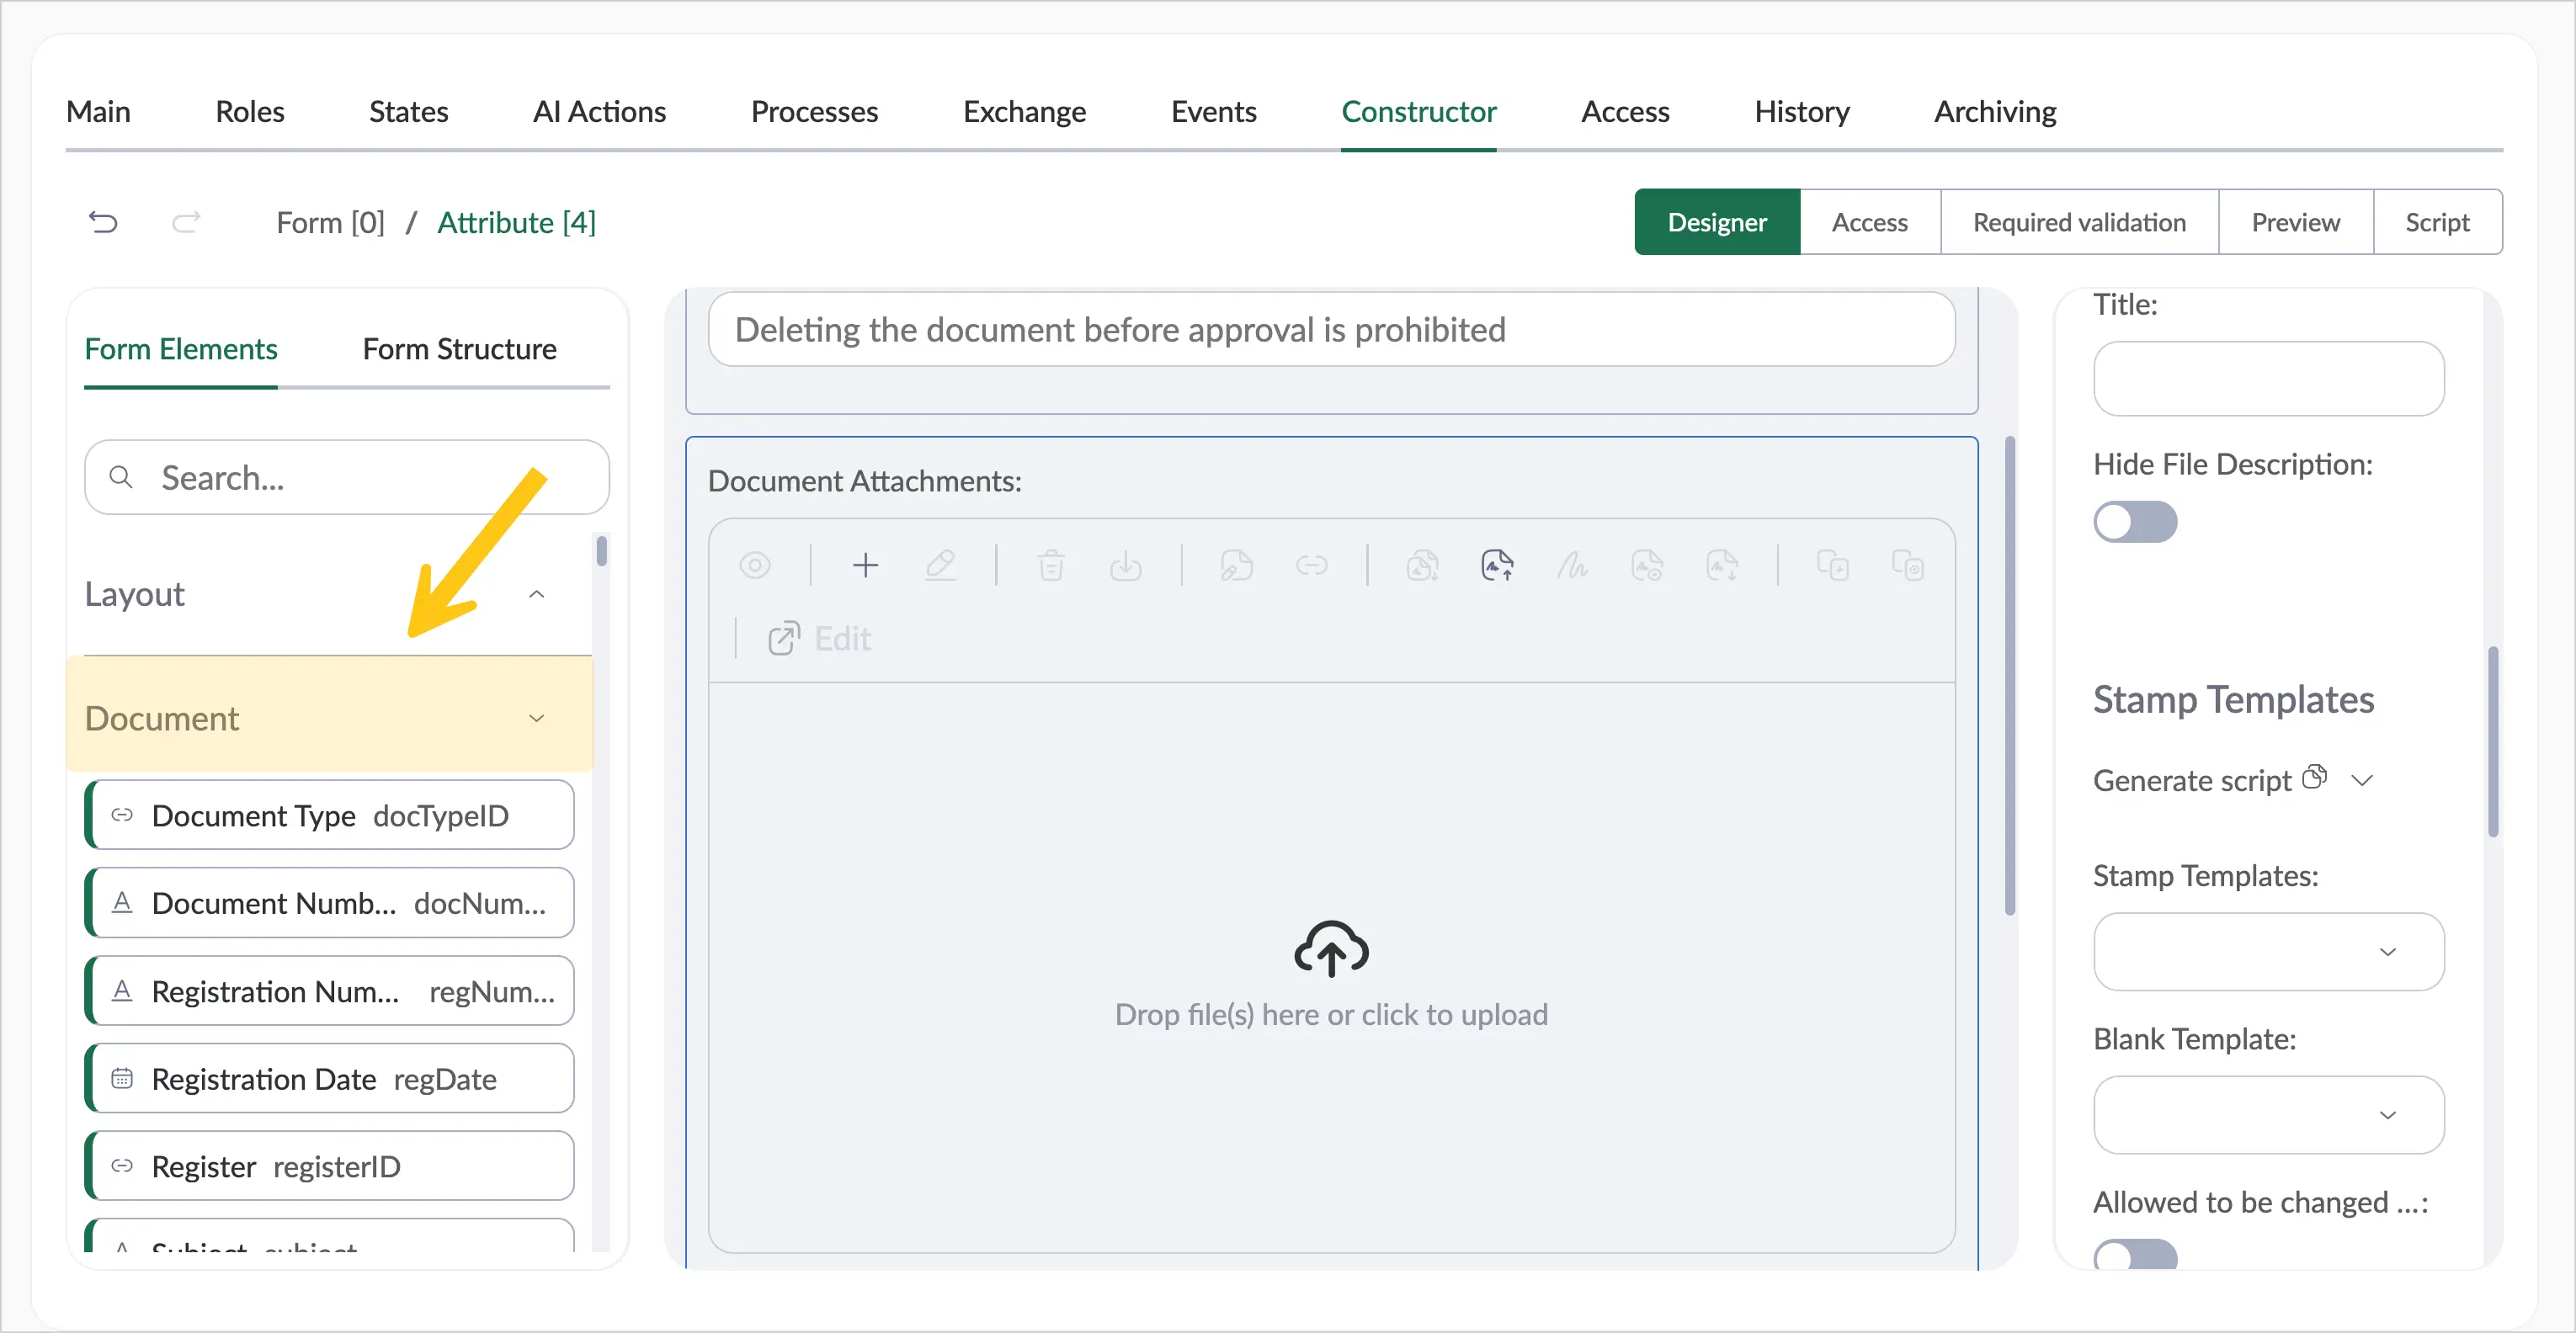Switch to the Exchange tab
The width and height of the screenshot is (2576, 1333).
[x=1025, y=112]
